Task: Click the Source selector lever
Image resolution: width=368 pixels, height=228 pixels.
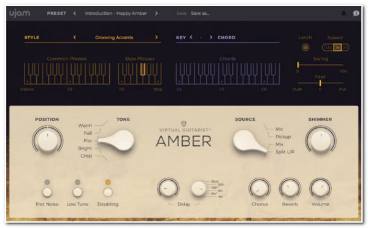Action: coord(250,142)
